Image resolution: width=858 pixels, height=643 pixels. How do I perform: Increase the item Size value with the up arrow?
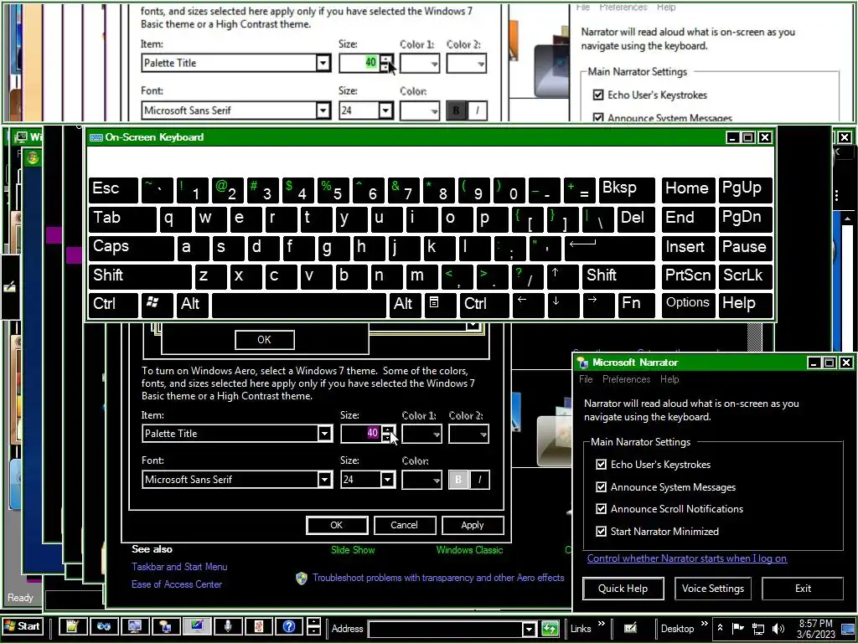[388, 430]
